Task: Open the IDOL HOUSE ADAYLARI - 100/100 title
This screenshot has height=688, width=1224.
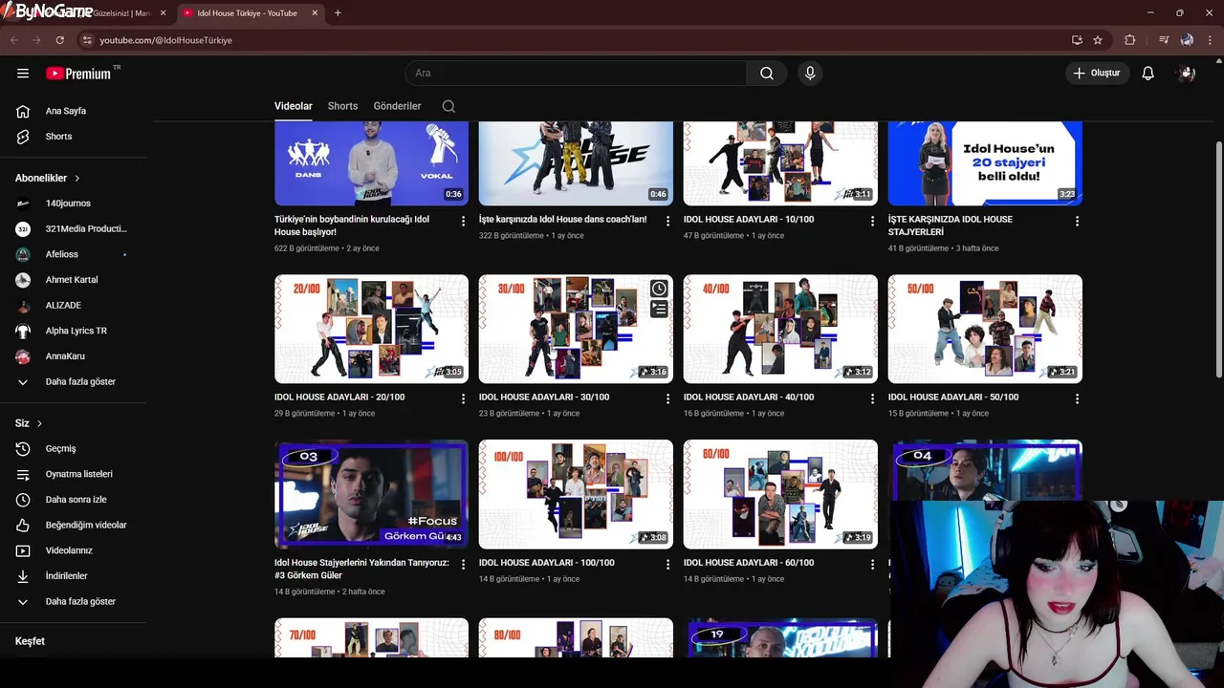Action: coord(546,563)
